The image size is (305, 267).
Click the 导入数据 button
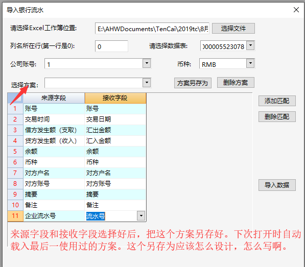point(277,185)
